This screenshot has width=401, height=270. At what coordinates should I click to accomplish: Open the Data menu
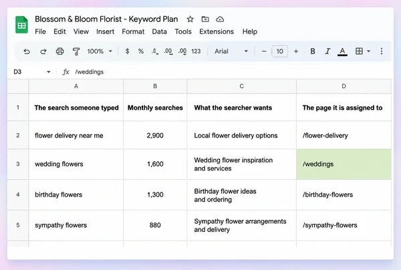click(159, 31)
